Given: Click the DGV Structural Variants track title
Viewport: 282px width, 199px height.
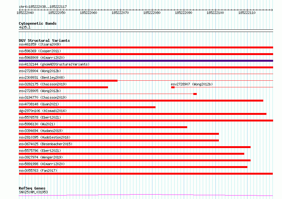Looking at the screenshot, I should point(44,40).
